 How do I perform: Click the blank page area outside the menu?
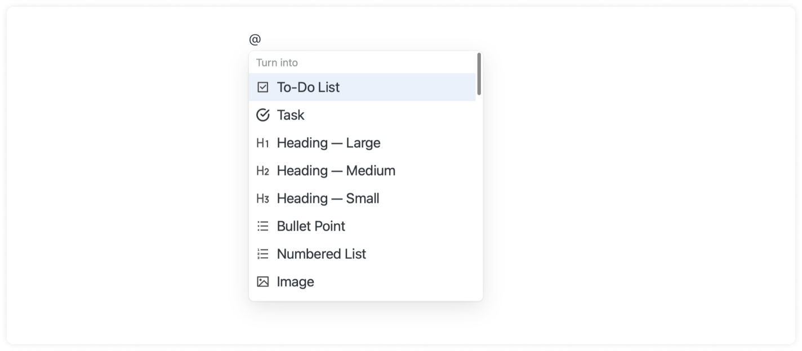[x=620, y=169]
